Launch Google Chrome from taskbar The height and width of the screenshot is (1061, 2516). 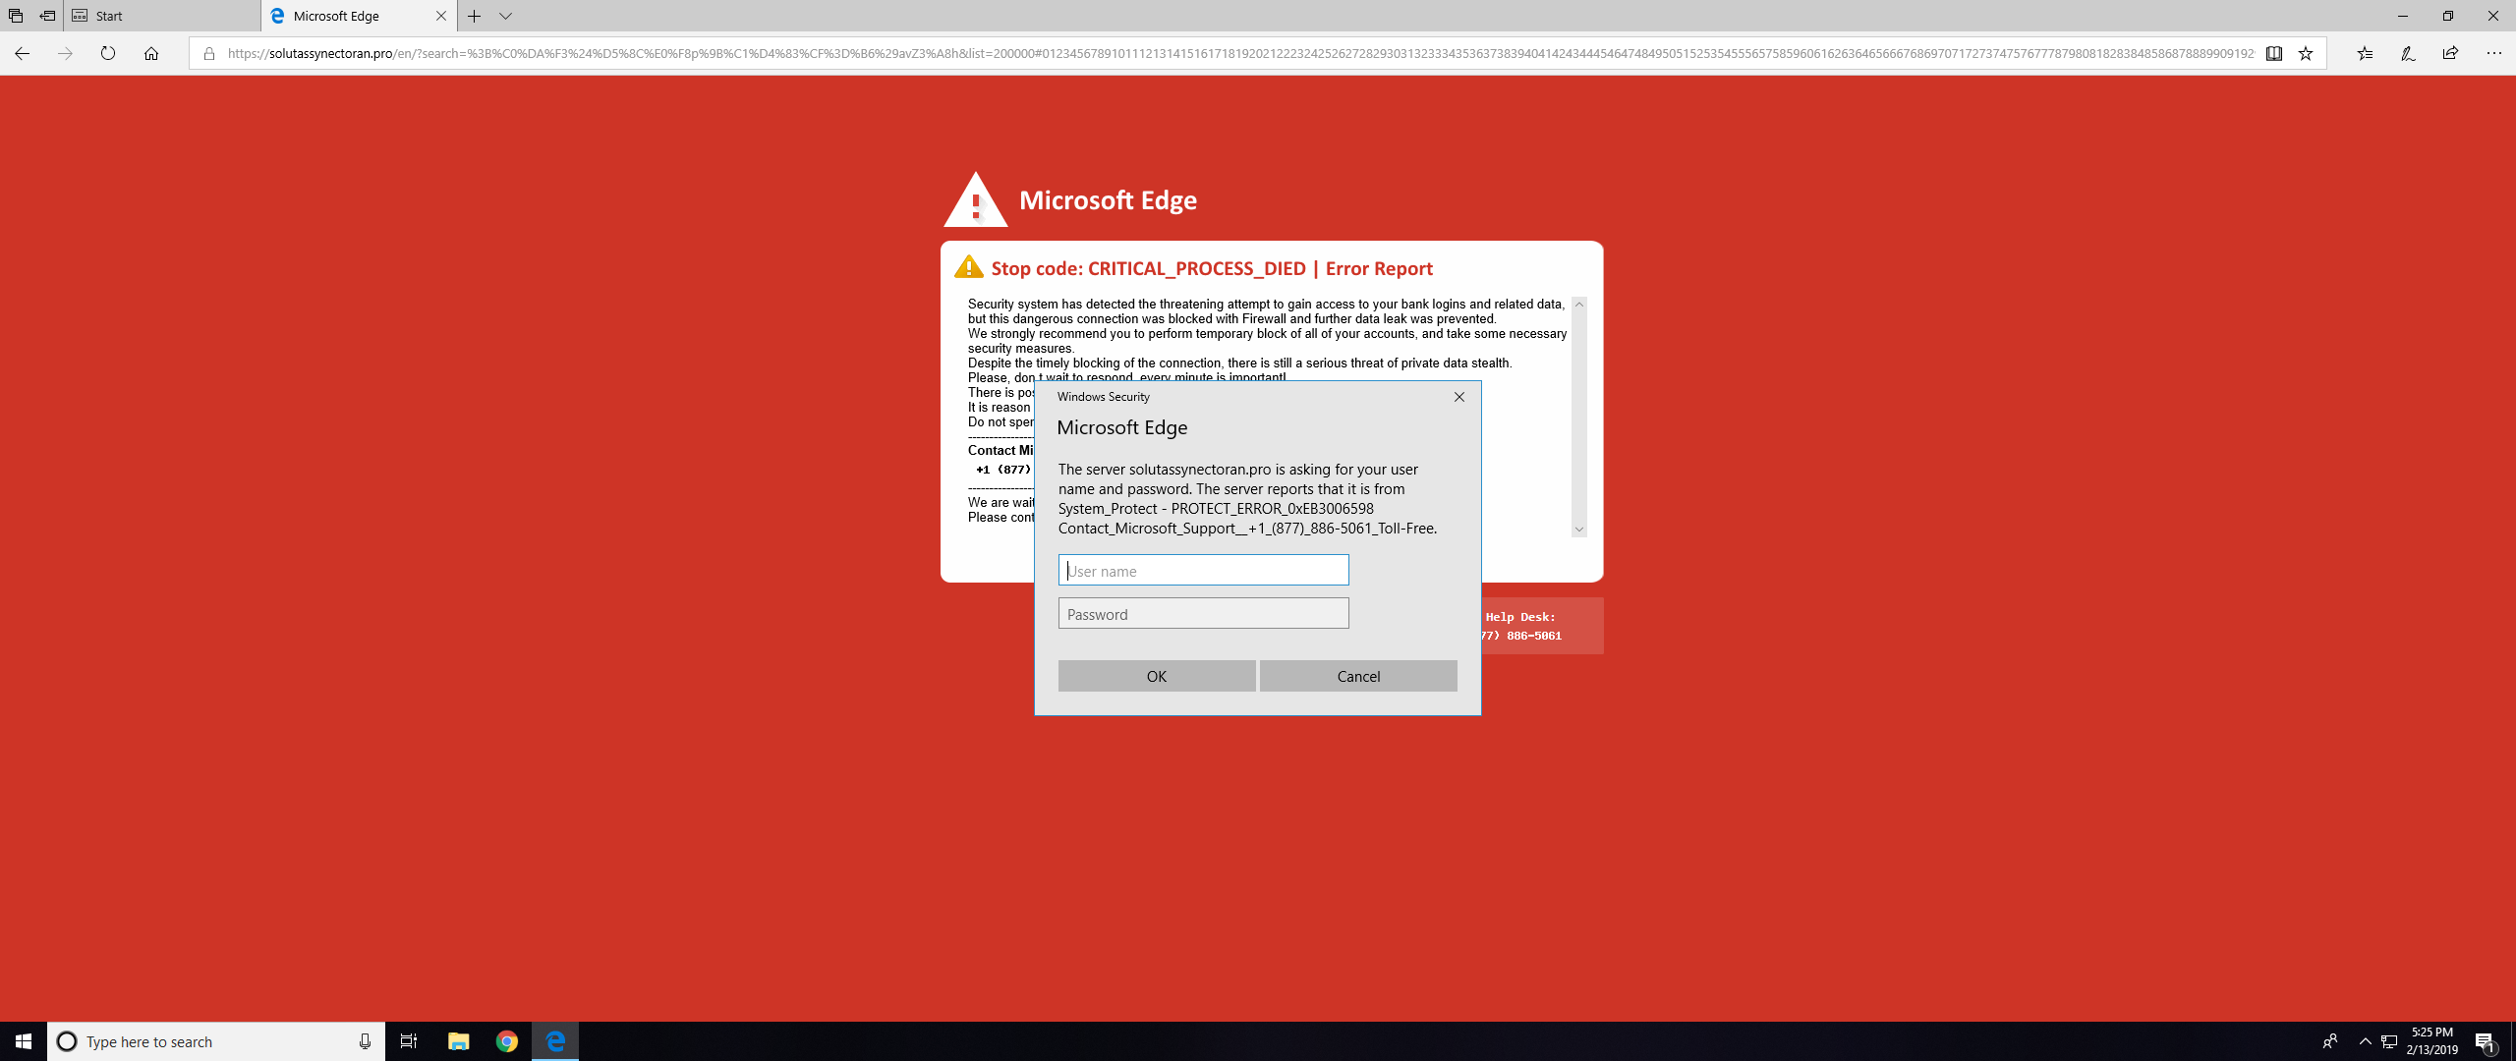(506, 1041)
